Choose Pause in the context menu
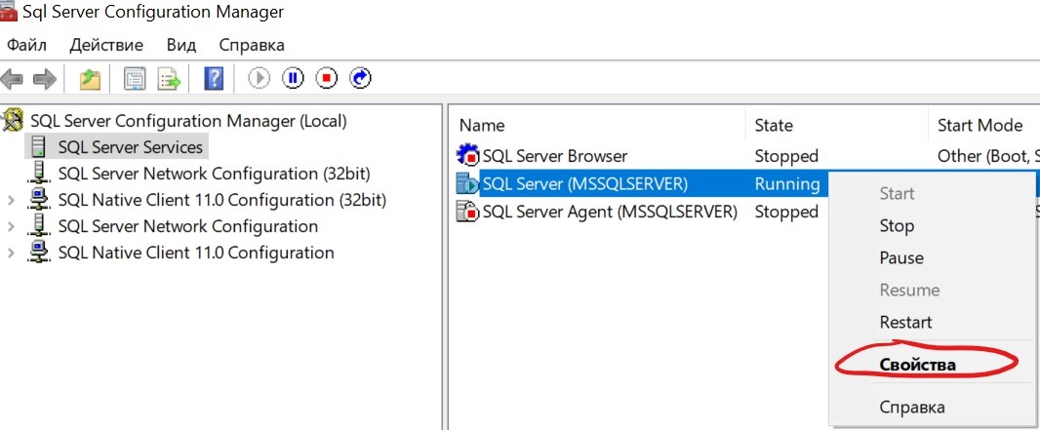1040x430 pixels. click(x=901, y=257)
